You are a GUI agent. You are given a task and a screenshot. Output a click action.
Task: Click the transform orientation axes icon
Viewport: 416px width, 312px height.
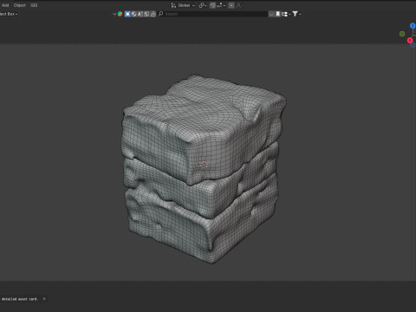click(173, 5)
